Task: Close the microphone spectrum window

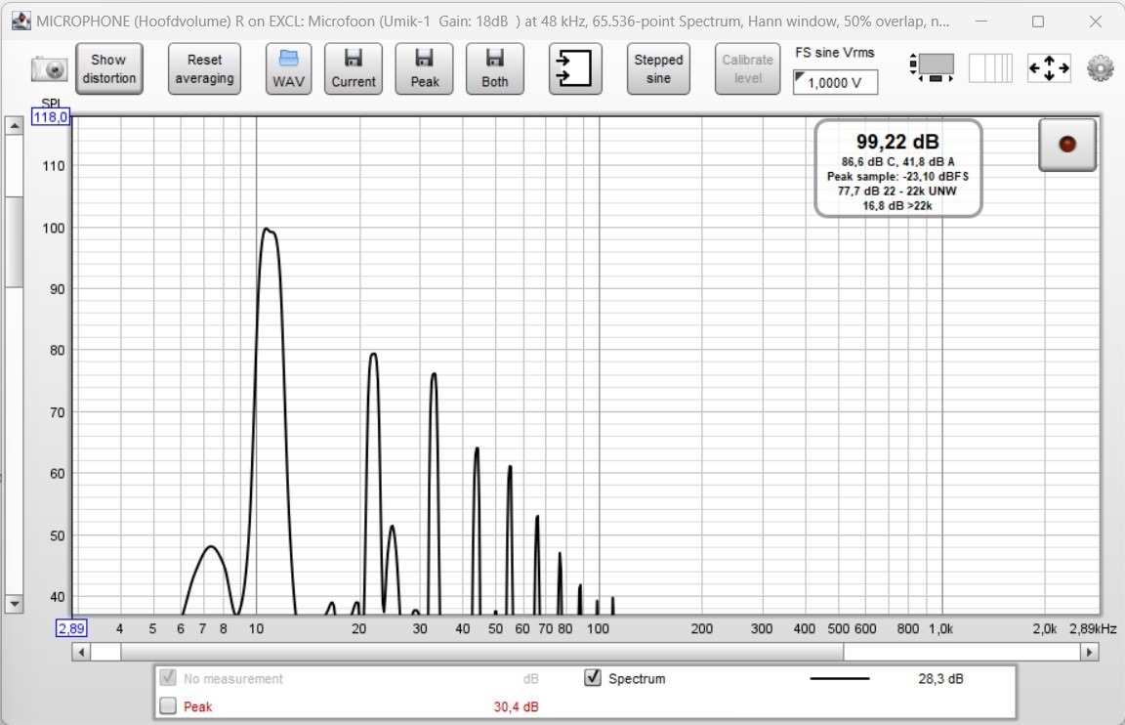Action: (x=1095, y=21)
